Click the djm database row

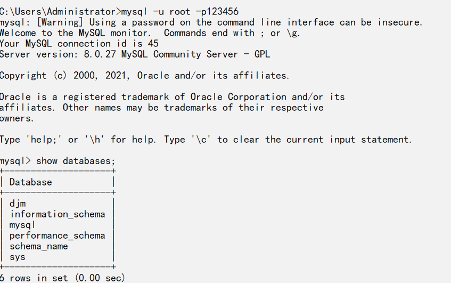click(18, 204)
